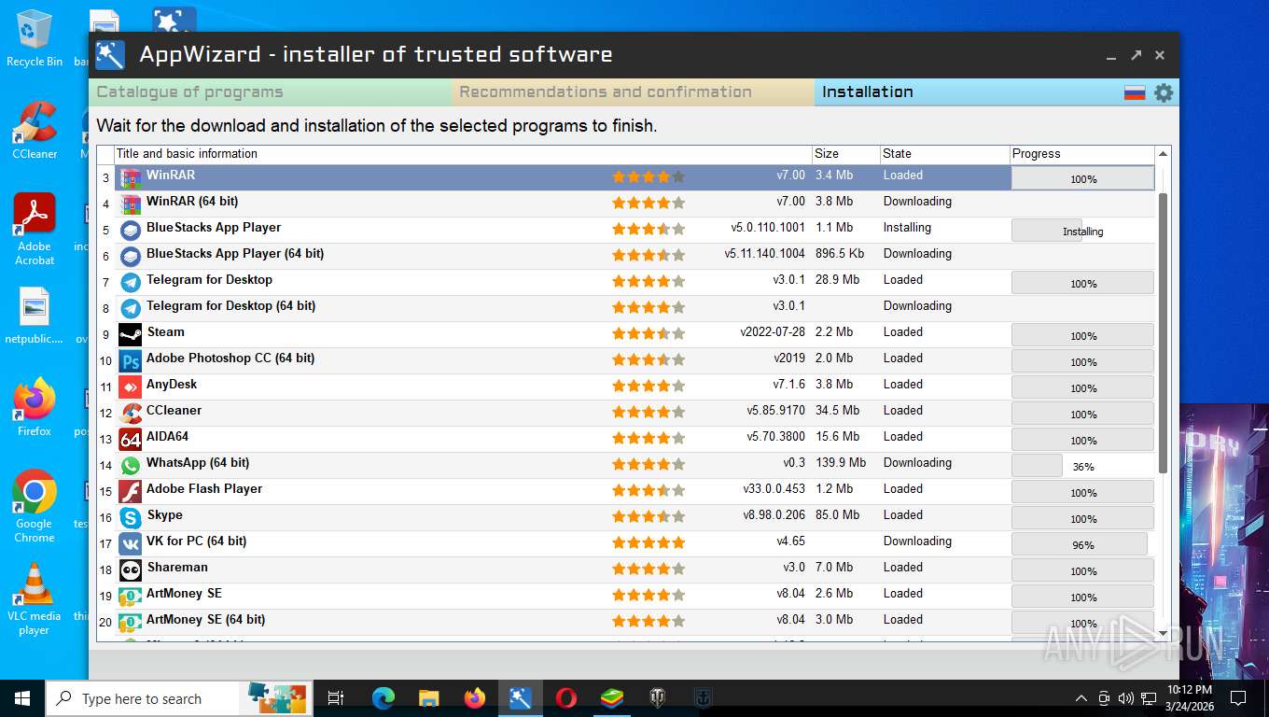Switch to Catalogue of programs tab
This screenshot has height=717, width=1269.
point(271,92)
